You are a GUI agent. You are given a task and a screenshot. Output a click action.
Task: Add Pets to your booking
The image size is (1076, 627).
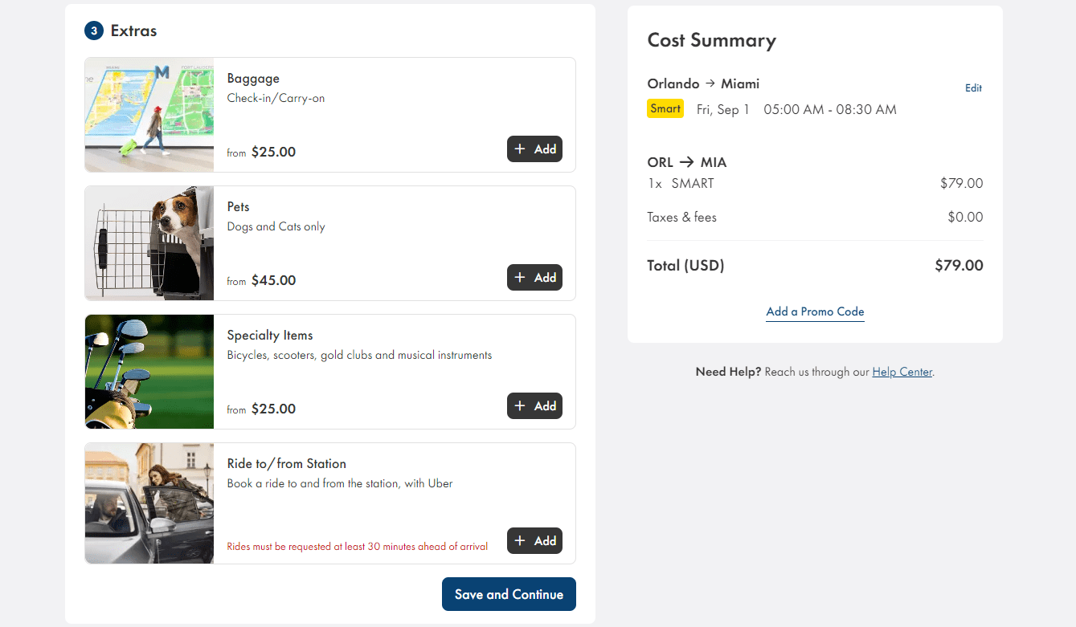click(x=534, y=277)
